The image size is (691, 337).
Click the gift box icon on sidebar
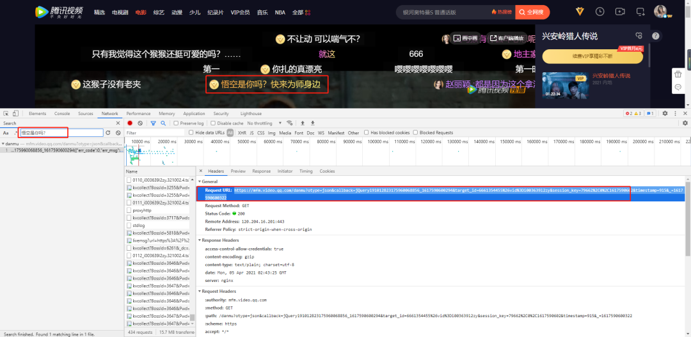[x=678, y=74]
